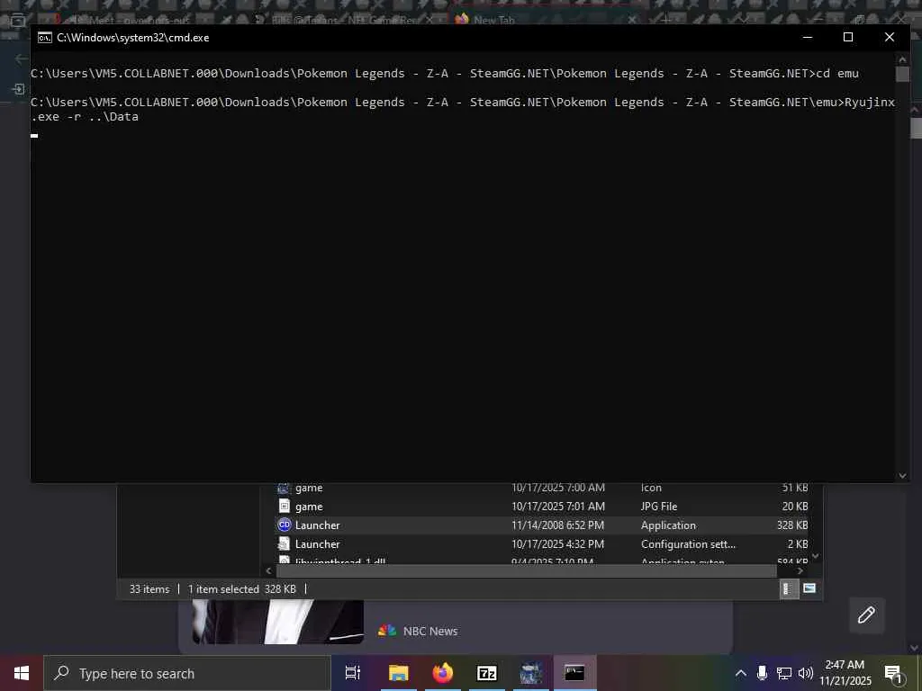Click the 'Type here to search' box

(x=187, y=673)
